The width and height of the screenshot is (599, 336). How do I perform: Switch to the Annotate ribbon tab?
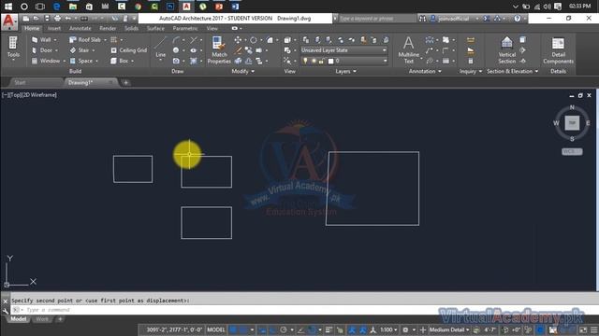pyautogui.click(x=80, y=28)
